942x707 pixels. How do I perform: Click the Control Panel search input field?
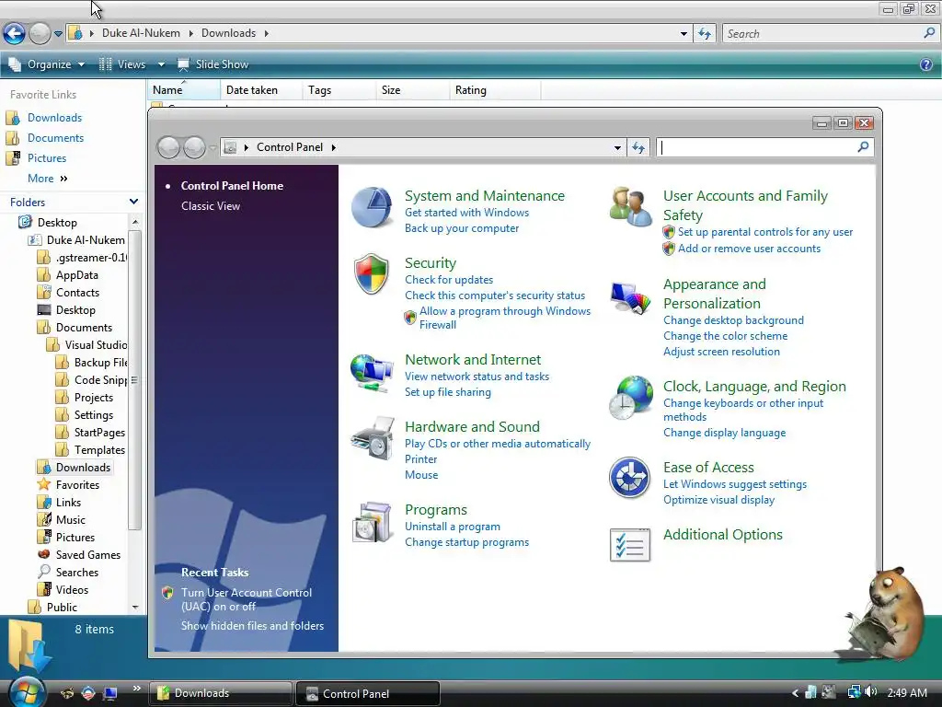pos(756,147)
